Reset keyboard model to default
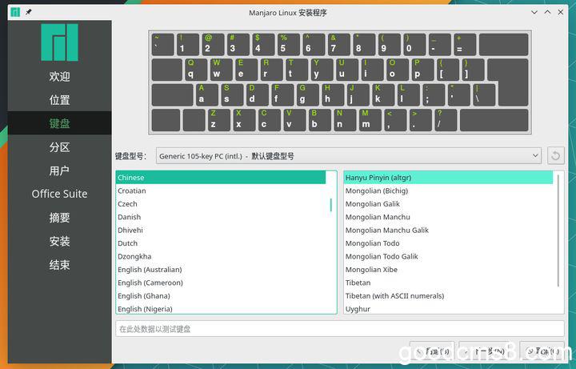Viewport: 576px width, 369px height. [x=556, y=156]
